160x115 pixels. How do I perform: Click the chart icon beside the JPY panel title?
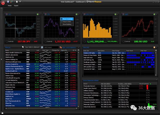tap(7, 14)
